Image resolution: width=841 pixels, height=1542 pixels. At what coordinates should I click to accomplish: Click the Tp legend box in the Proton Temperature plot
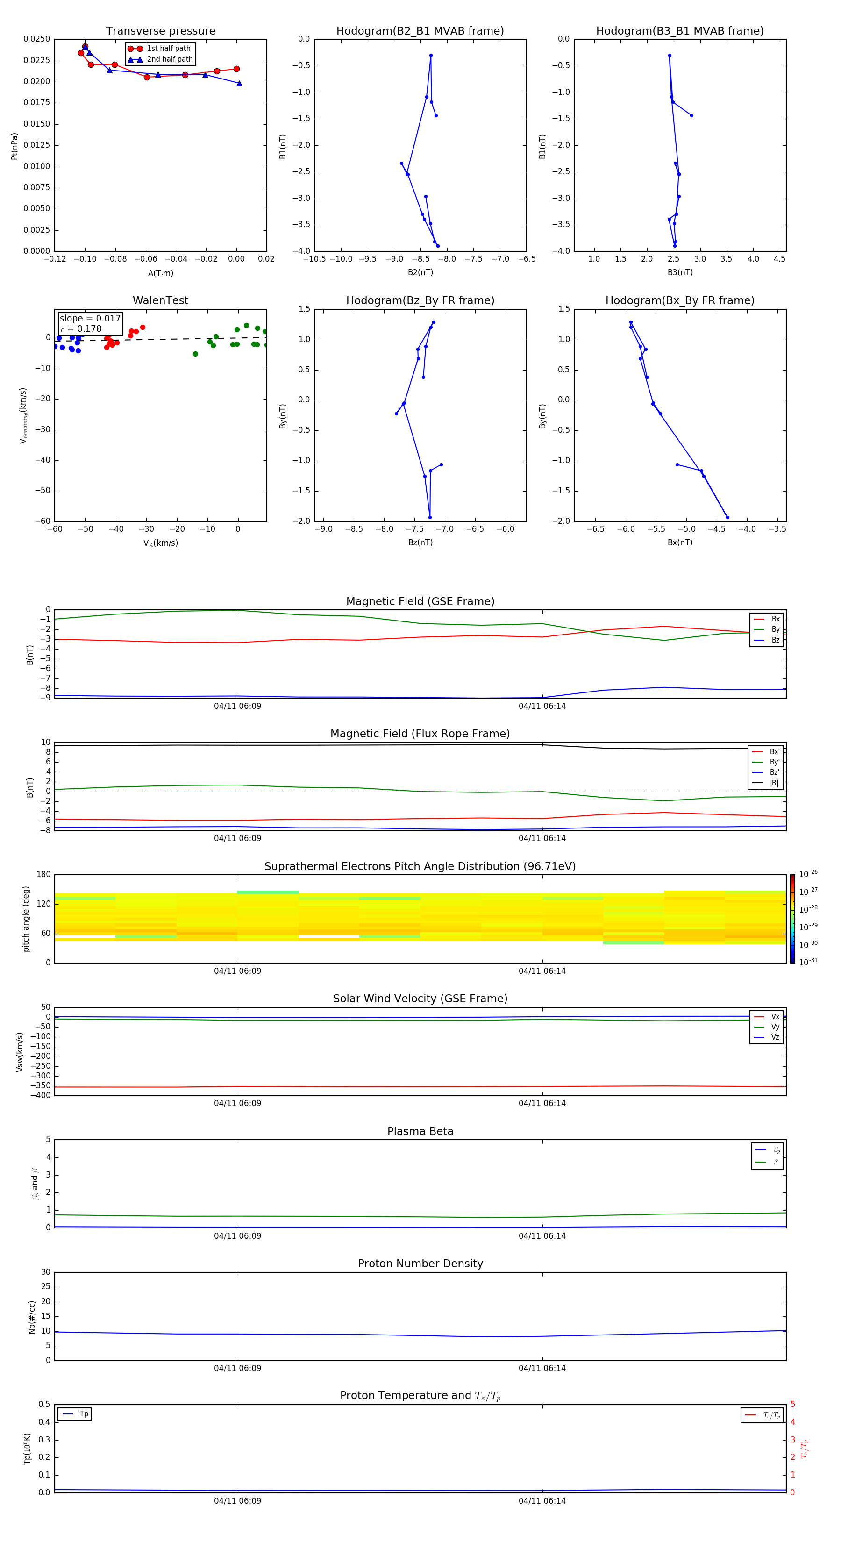tap(75, 1414)
